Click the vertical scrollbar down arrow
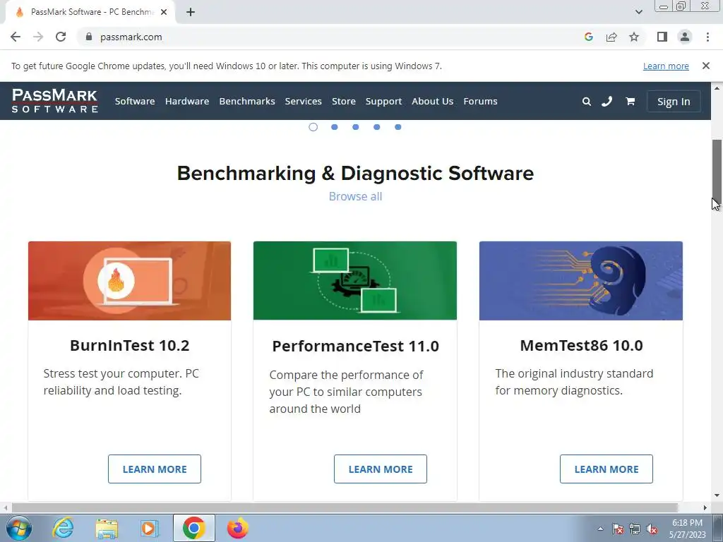 click(x=717, y=495)
